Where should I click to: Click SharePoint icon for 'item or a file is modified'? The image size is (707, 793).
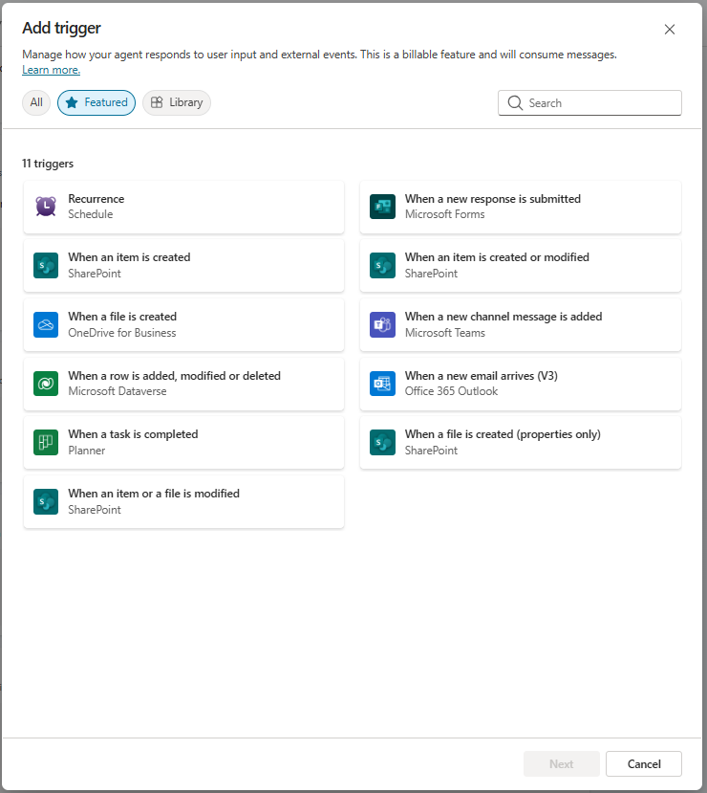[46, 501]
